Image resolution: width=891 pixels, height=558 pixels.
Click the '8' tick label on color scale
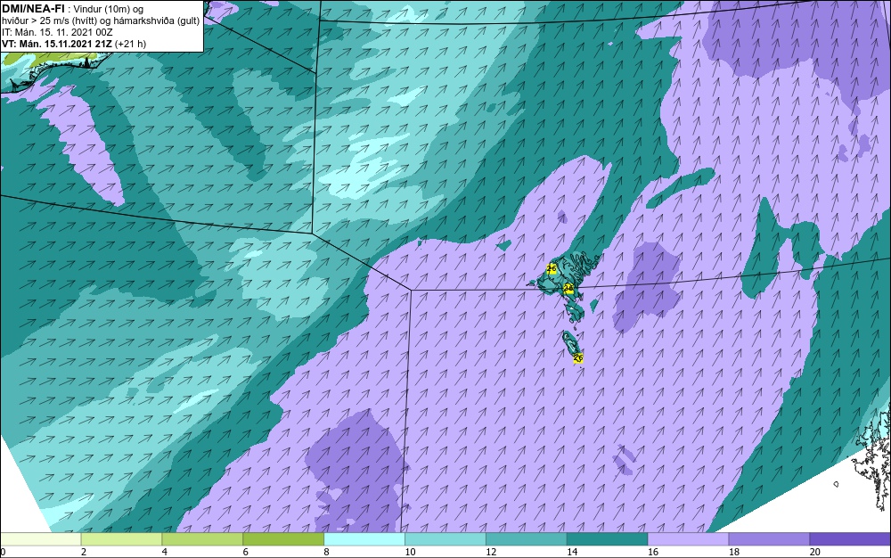327,552
